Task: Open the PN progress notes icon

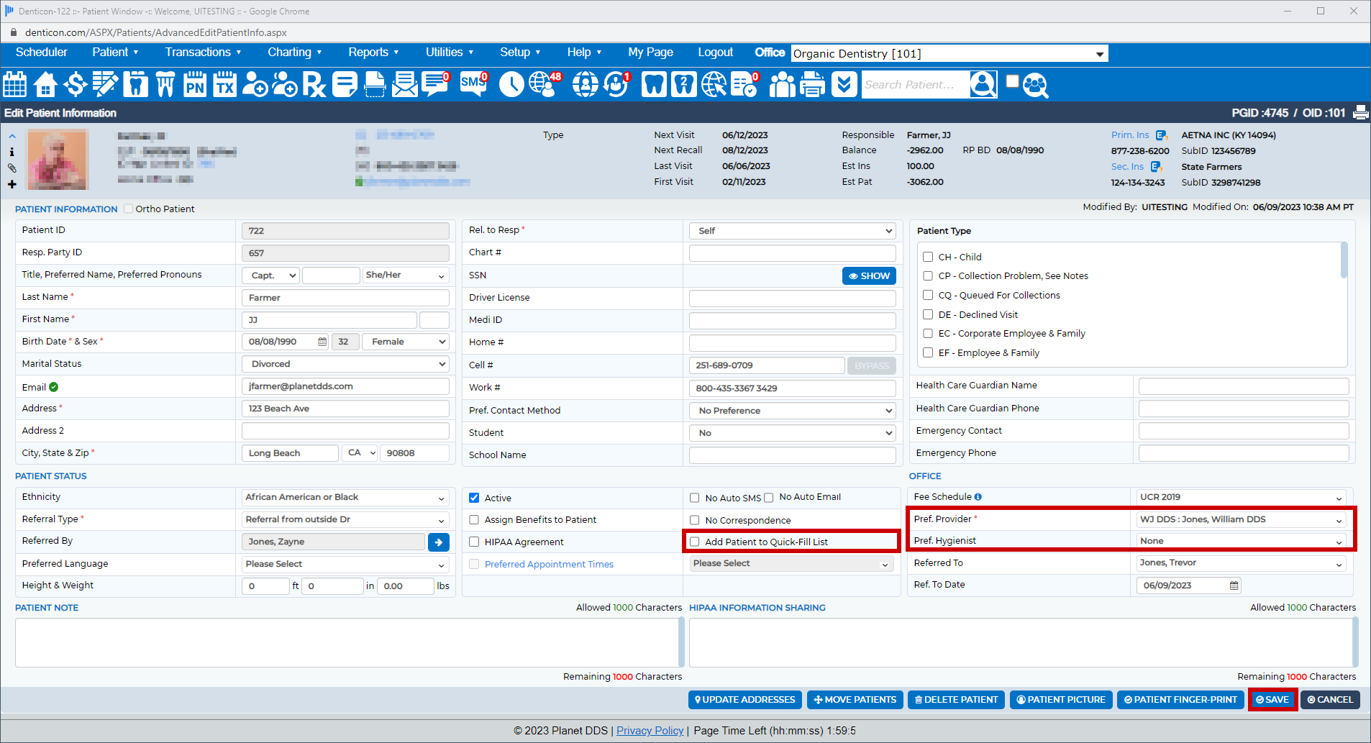Action: pyautogui.click(x=195, y=85)
